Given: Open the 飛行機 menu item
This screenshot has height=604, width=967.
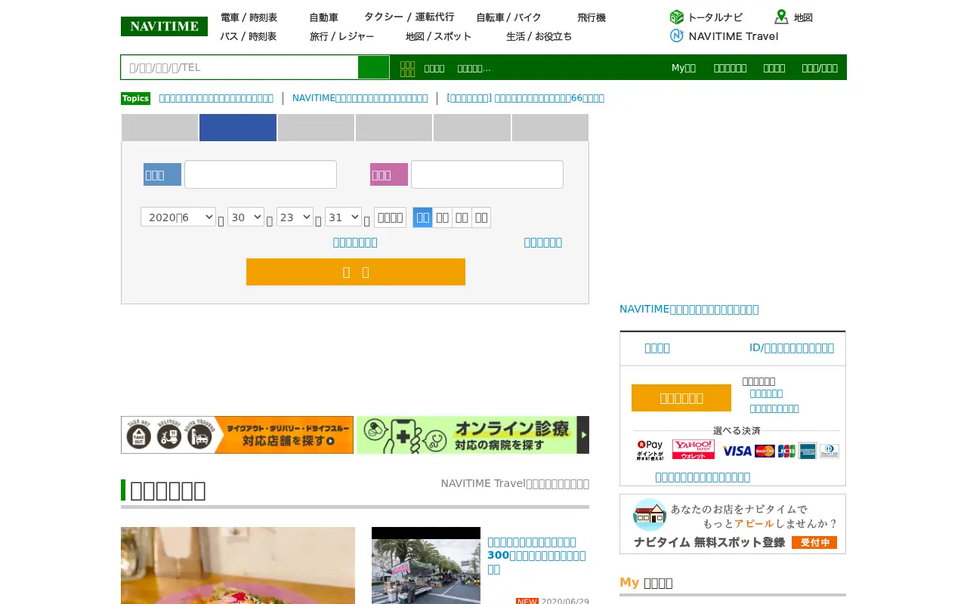Looking at the screenshot, I should point(592,17).
